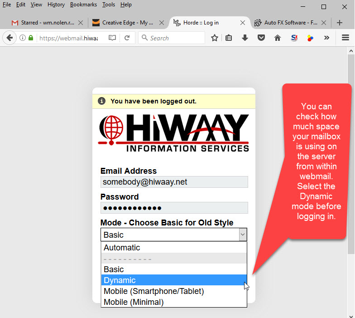This screenshot has width=355, height=318.
Task: Bookmark this page with the star icon
Action: (x=215, y=38)
